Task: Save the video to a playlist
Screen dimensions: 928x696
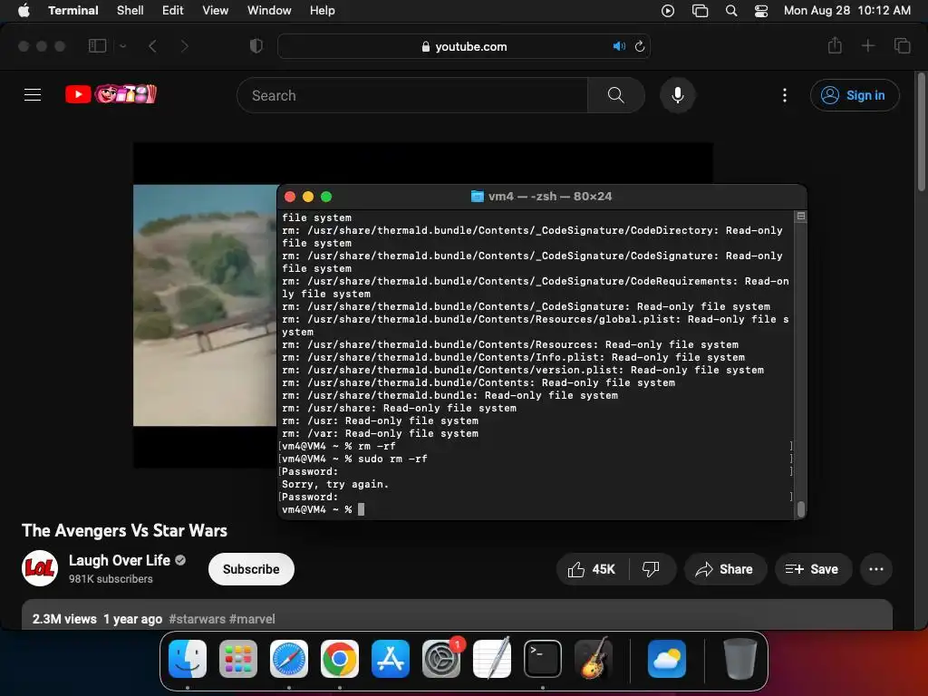Action: [813, 569]
